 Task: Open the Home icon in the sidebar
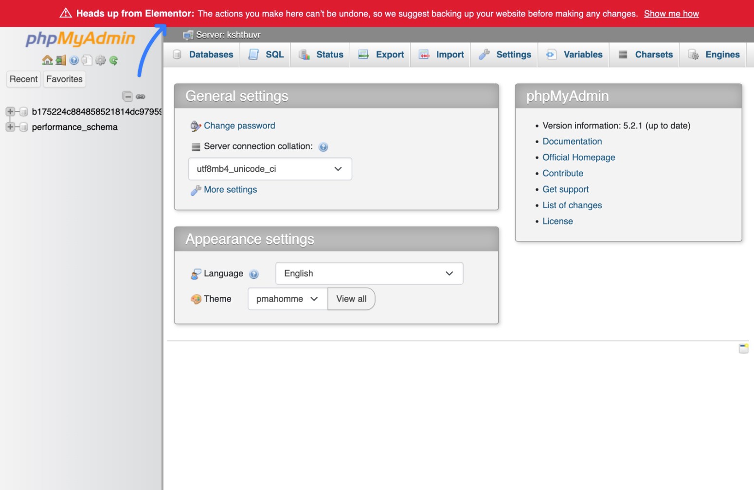[x=47, y=60]
